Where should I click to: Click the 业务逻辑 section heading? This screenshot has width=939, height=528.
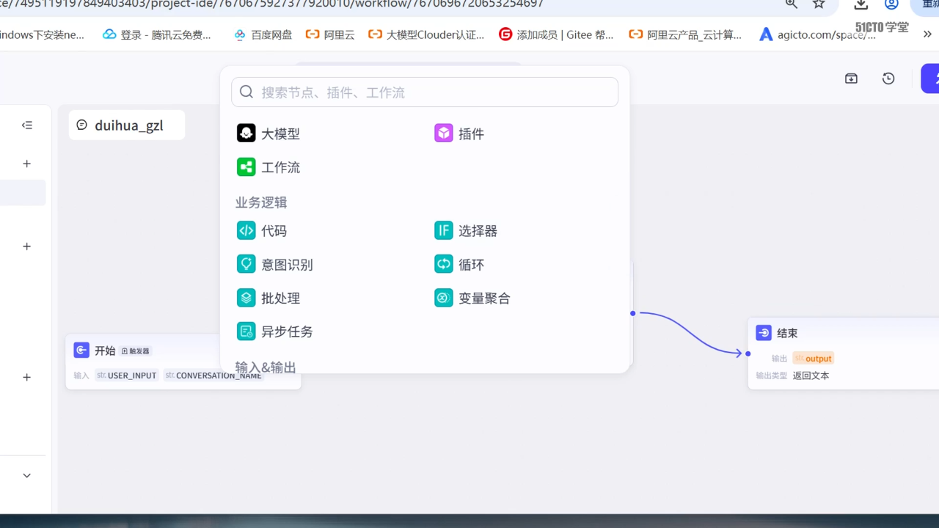pyautogui.click(x=261, y=202)
